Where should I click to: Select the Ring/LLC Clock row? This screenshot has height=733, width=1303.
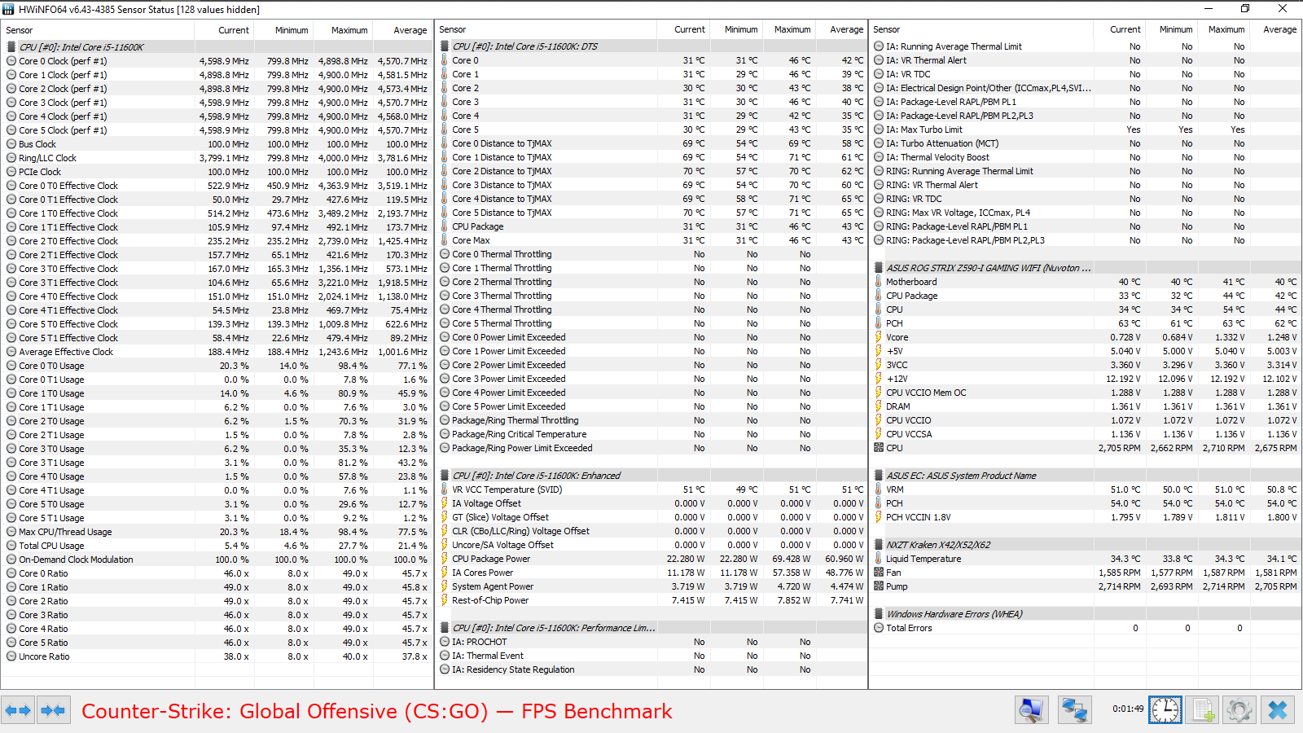[217, 158]
